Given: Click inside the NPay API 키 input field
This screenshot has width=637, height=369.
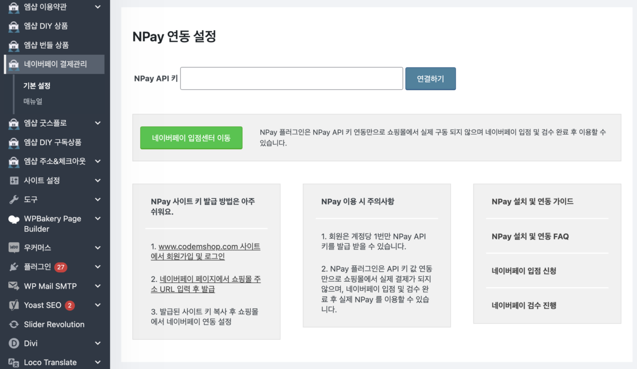Looking at the screenshot, I should [x=291, y=78].
